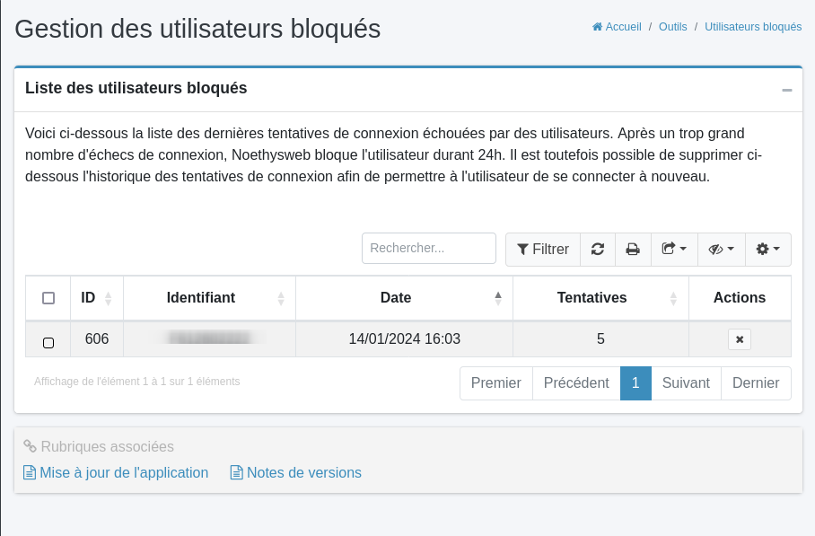Toggle the select-all checkbox in header
This screenshot has height=536, width=815.
coord(48,298)
